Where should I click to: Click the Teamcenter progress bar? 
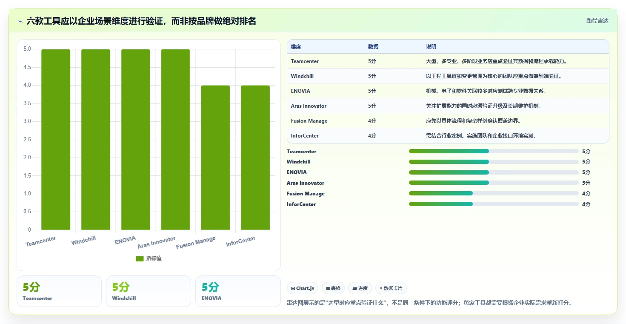click(x=494, y=151)
